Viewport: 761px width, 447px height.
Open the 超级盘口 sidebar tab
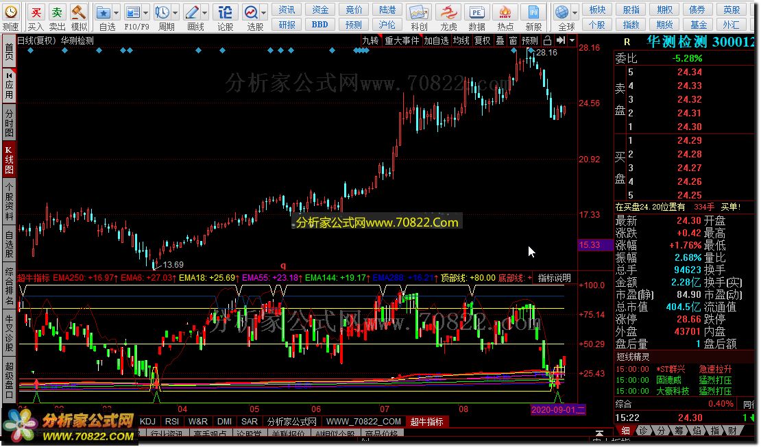click(x=9, y=380)
